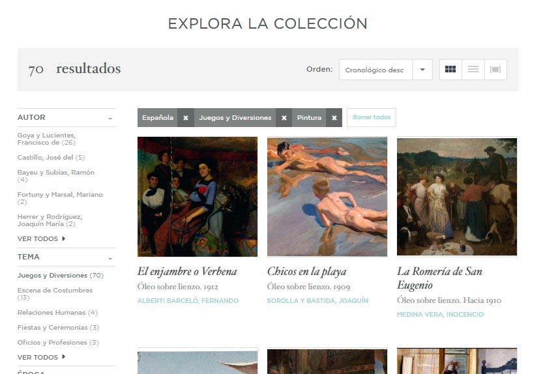558x374 pixels.
Task: Open the author link SOROLLA Y BASTIDA, JOAQUÍN
Action: (318, 300)
